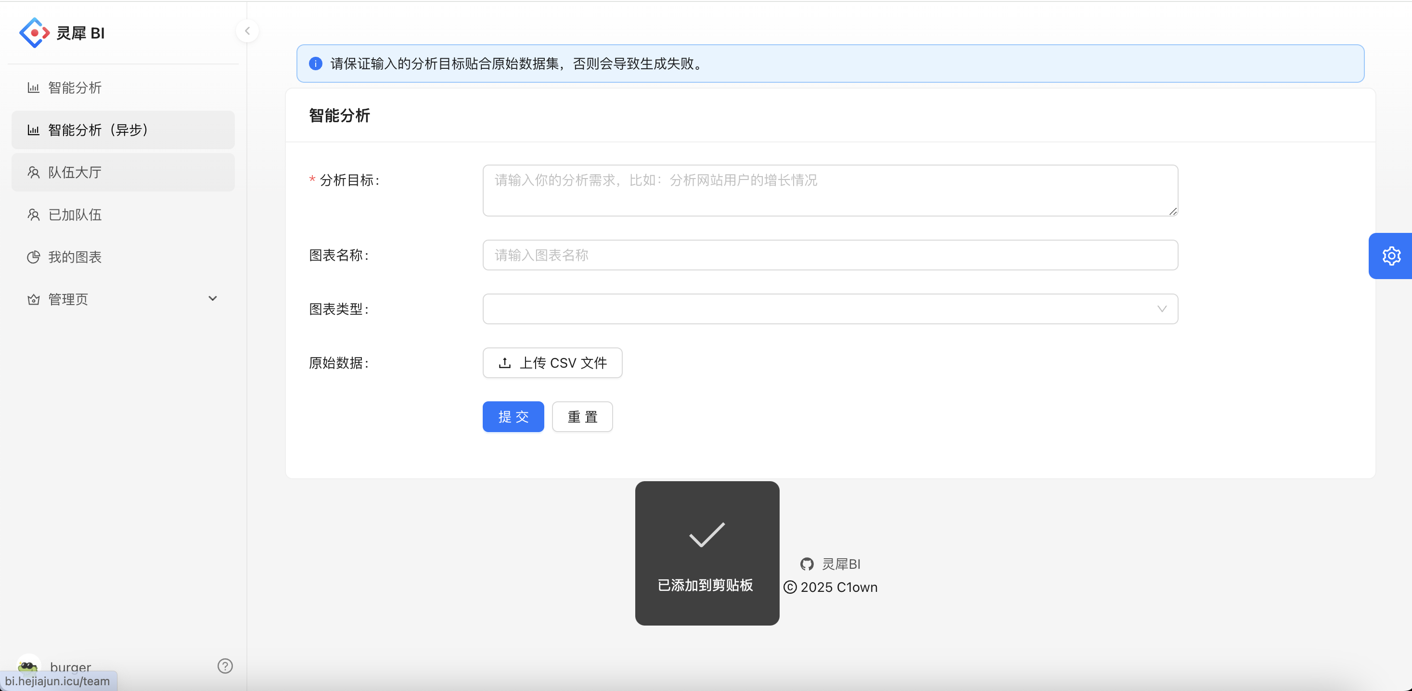Click the help question mark icon
The image size is (1412, 691).
click(225, 666)
